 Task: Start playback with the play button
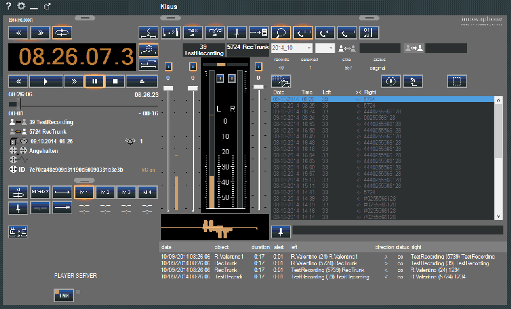tap(46, 81)
